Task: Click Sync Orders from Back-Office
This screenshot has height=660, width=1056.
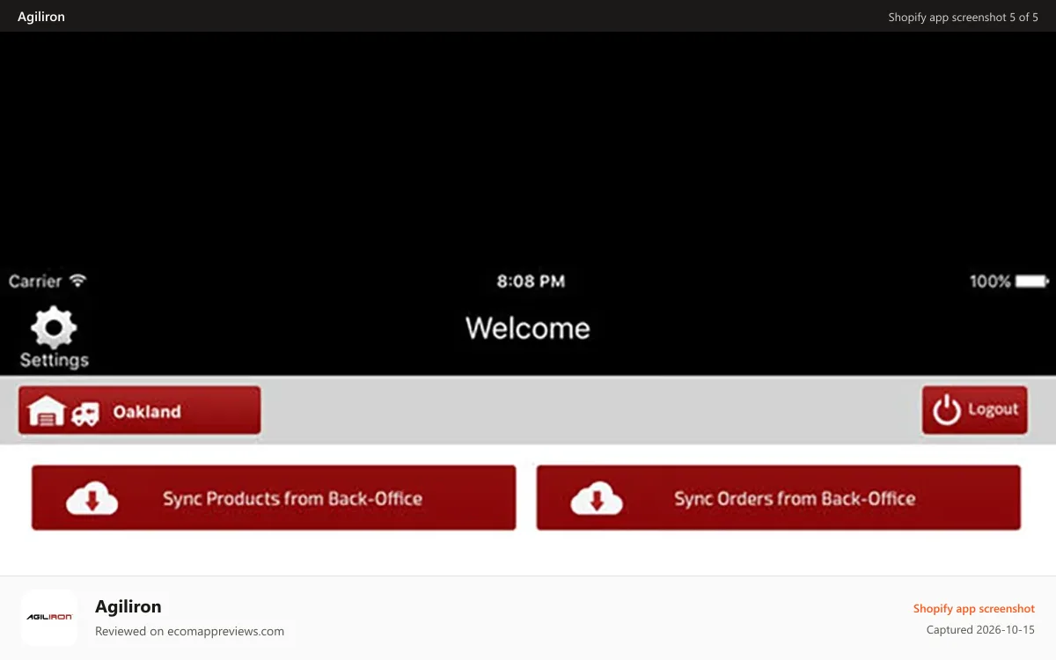Action: [x=779, y=498]
